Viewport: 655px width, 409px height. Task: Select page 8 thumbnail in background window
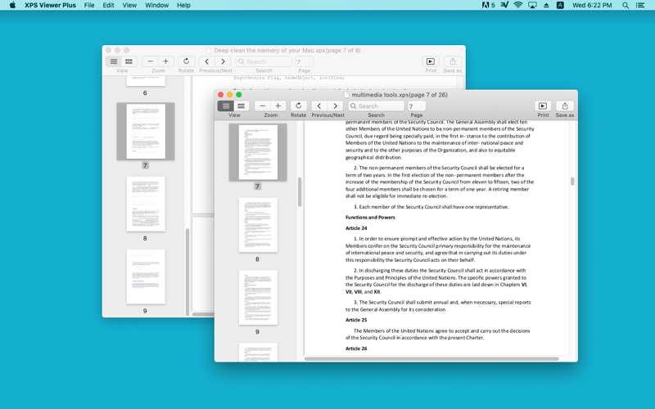[x=146, y=204]
